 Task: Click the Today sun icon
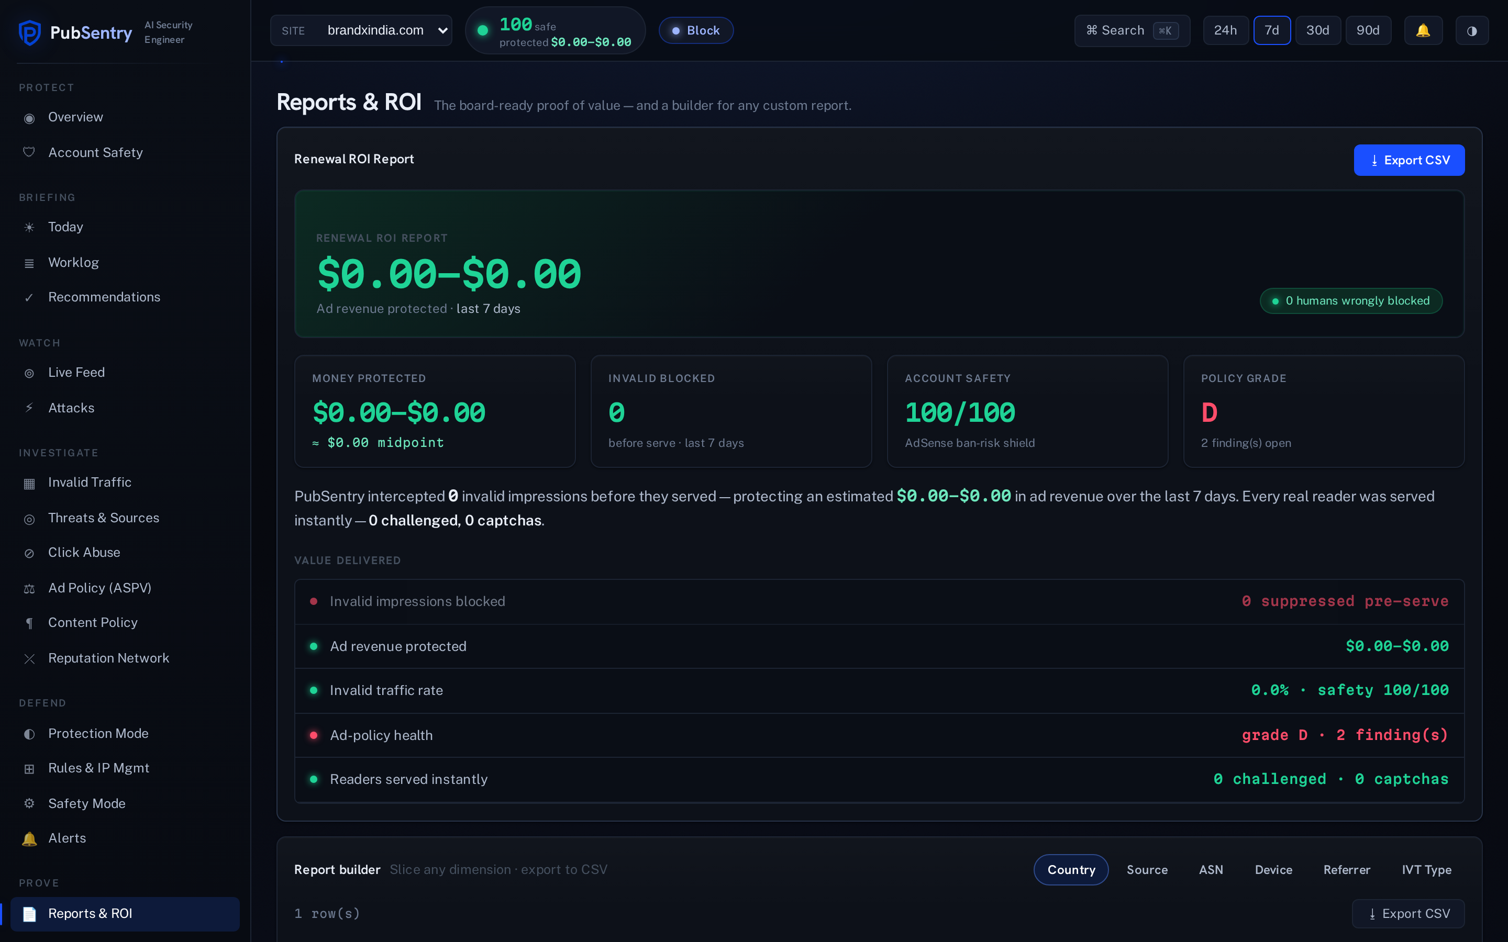[29, 228]
